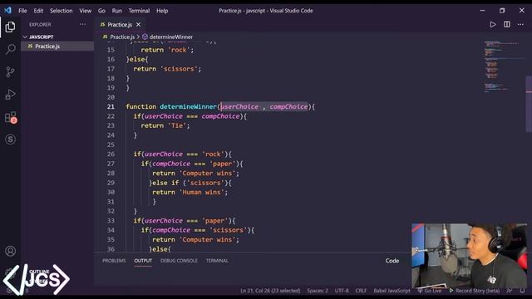Image resolution: width=532 pixels, height=299 pixels.
Task: Open the Run menu
Action: click(116, 11)
